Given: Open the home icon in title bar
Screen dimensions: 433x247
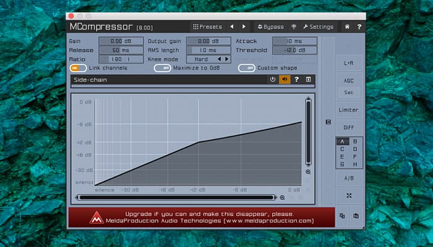Looking at the screenshot, I should (x=347, y=27).
